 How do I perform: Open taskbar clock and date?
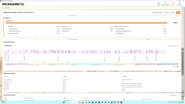point(180,102)
